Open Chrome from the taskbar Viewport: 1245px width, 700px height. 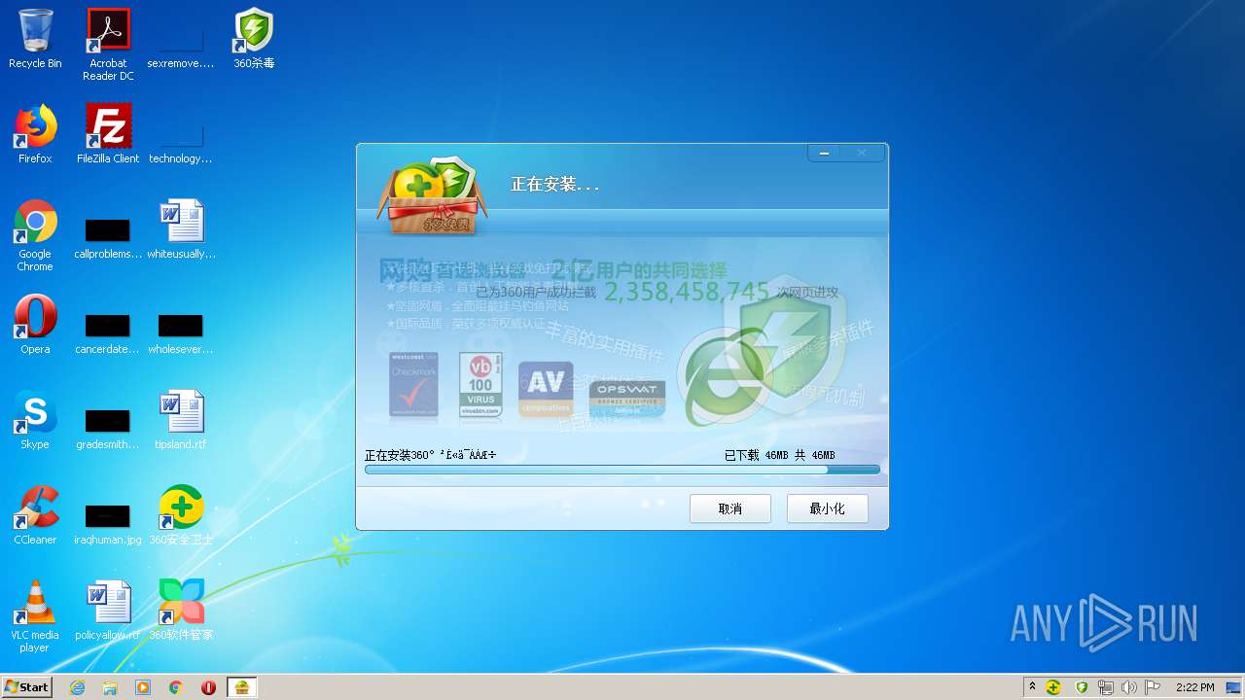pos(176,687)
